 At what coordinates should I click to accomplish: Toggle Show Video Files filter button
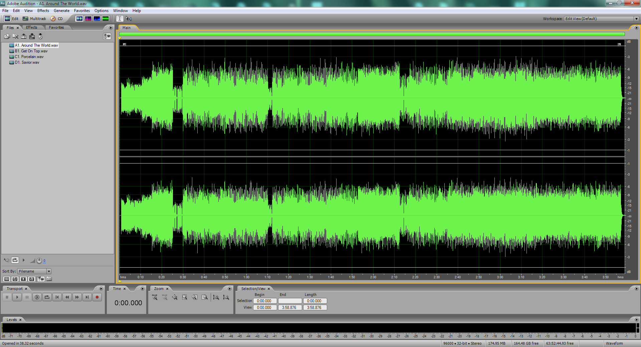tap(23, 279)
